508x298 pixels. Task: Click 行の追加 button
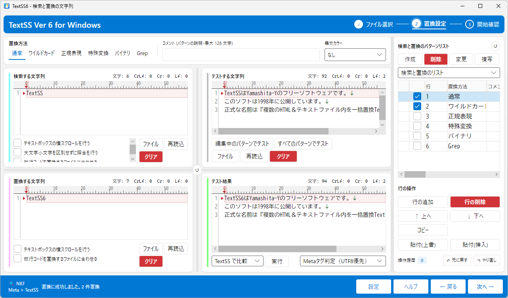click(423, 202)
